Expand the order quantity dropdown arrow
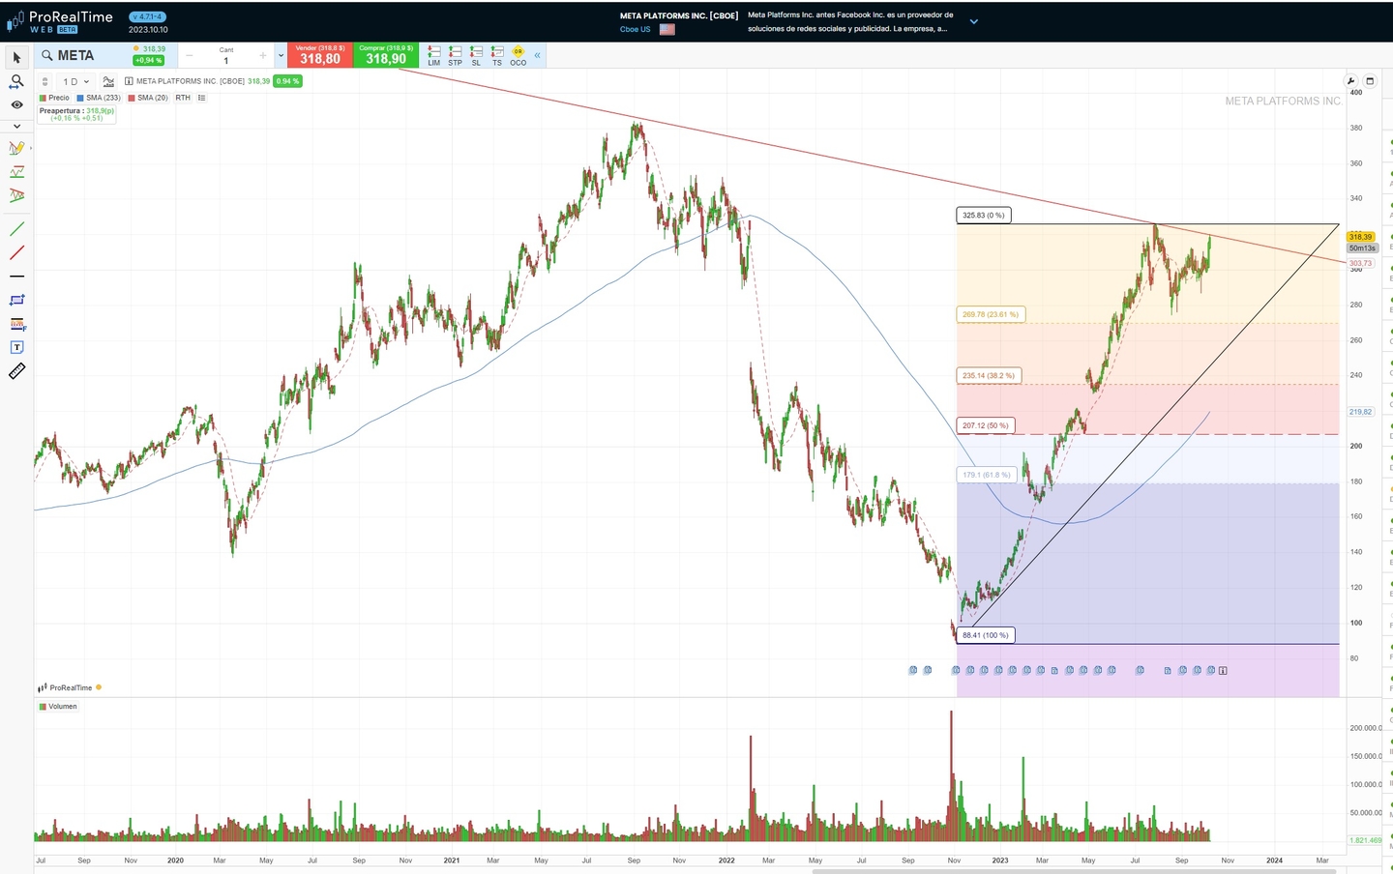The width and height of the screenshot is (1393, 874). coord(281,55)
